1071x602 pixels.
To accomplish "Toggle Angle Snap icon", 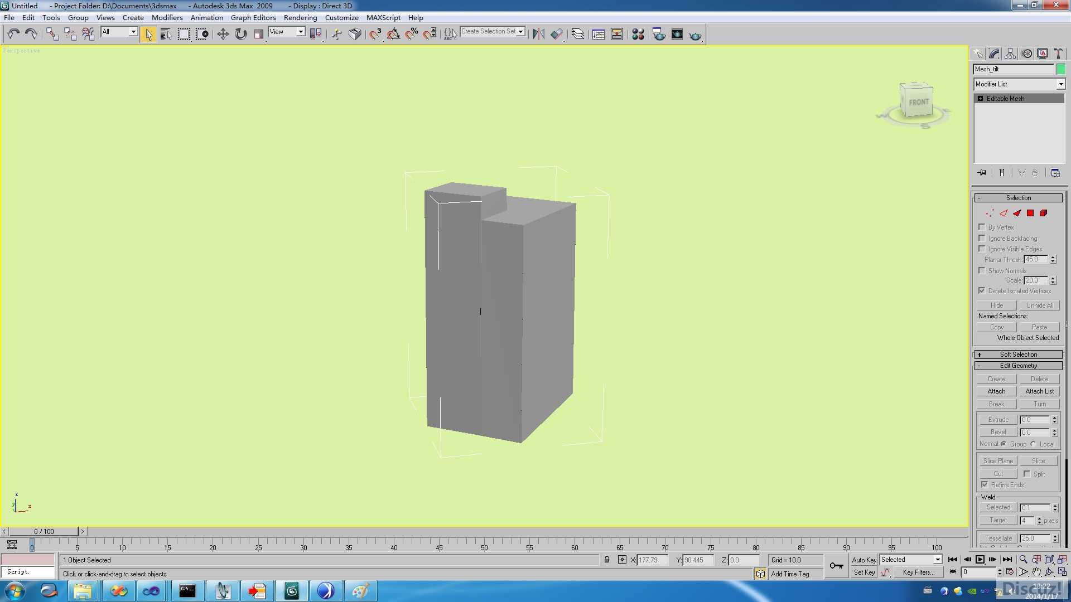I will [393, 34].
